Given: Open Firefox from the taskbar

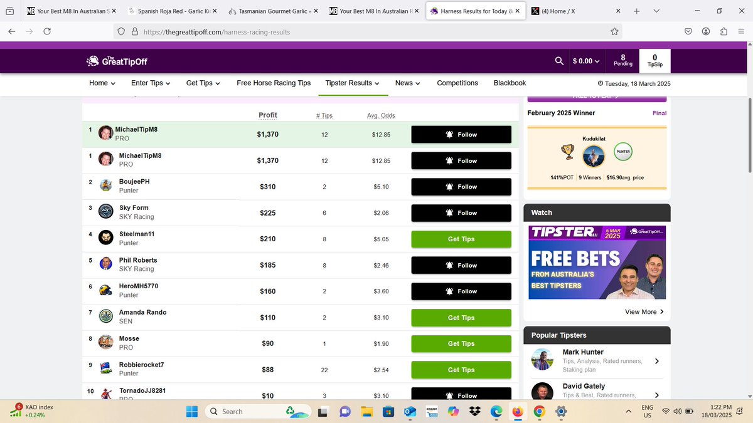Looking at the screenshot, I should (x=517, y=411).
